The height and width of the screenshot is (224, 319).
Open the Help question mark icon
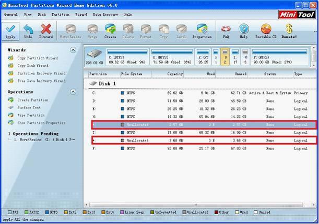(243, 29)
